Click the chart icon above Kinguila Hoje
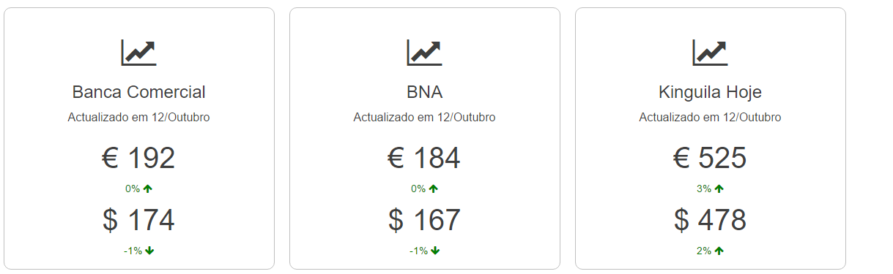Screen dimensions: 893x274 tap(710, 52)
